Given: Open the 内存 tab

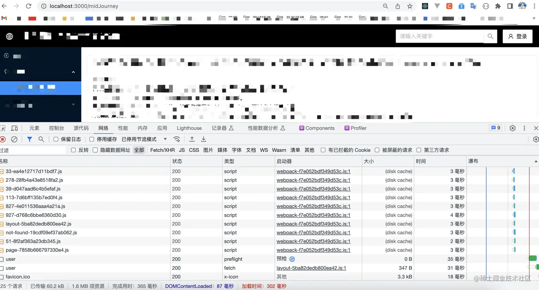Looking at the screenshot, I should pyautogui.click(x=143, y=128).
